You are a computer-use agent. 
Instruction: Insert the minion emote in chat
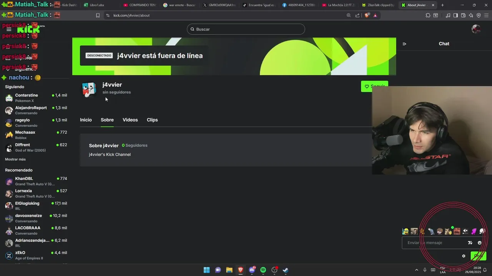[406, 231]
